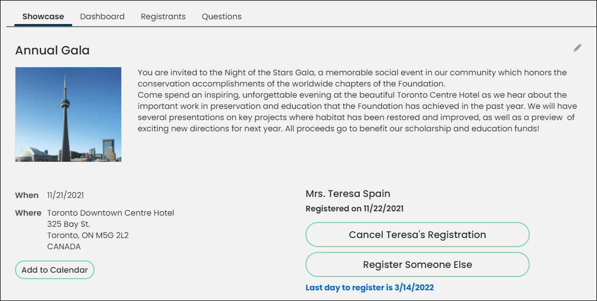Click the Registered on 11/22/2021 text
This screenshot has width=597, height=301.
pyautogui.click(x=355, y=209)
